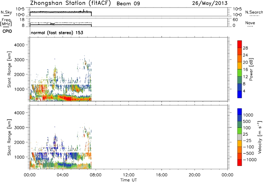Select the blue Power segment between 4 and 8

(240, 87)
